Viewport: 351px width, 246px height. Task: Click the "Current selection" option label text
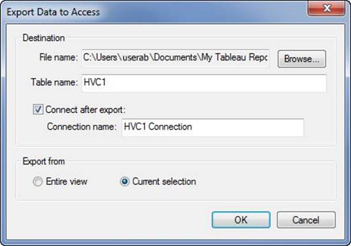(164, 182)
